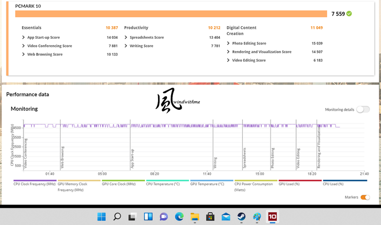
Task: Turn off the Markers toggle
Action: (365, 197)
